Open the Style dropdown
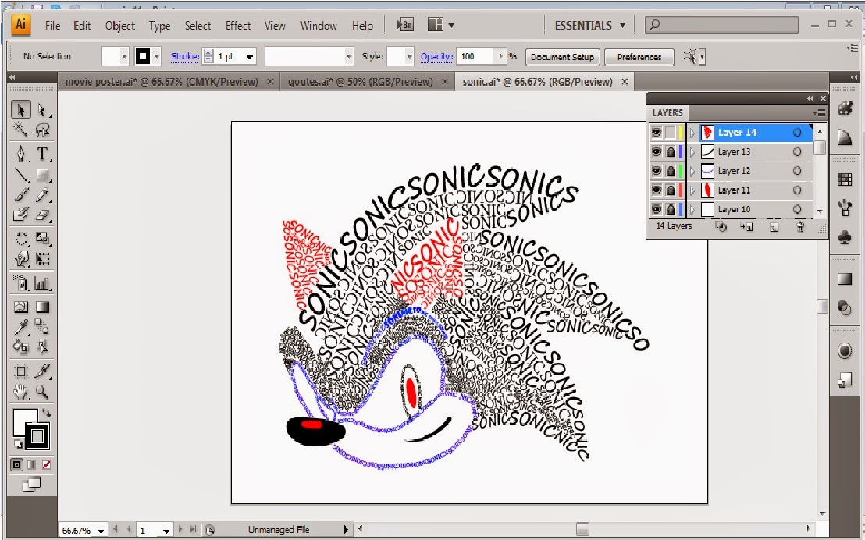 tap(409, 56)
